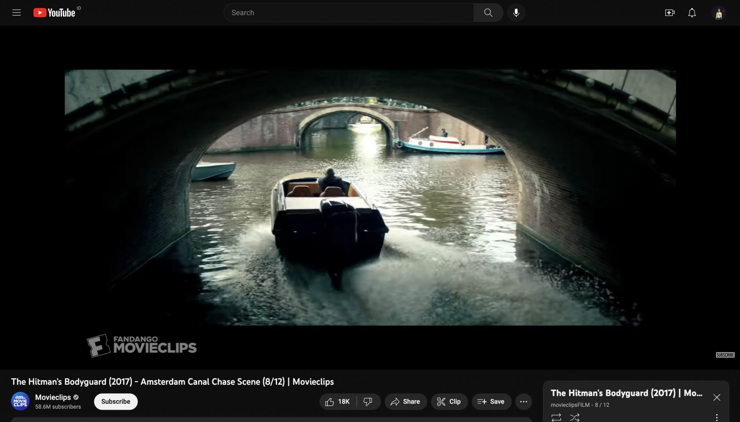The image size is (740, 422).
Task: Open playlist options vertical dots menu
Action: point(717,417)
